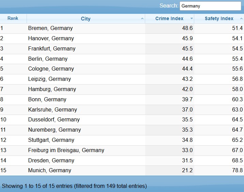Screen dimensions: 244x192
Task: Sort by Safety Index header label
Action: pos(219,18)
